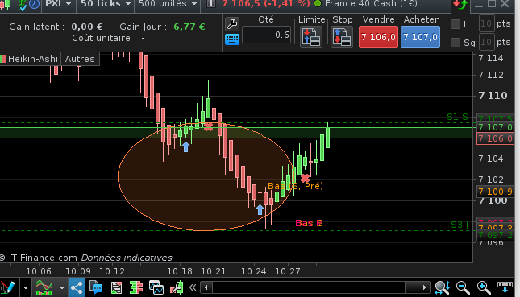The height and width of the screenshot is (297, 520).
Task: Expand the indicators dropdown arrow
Action: [62, 287]
